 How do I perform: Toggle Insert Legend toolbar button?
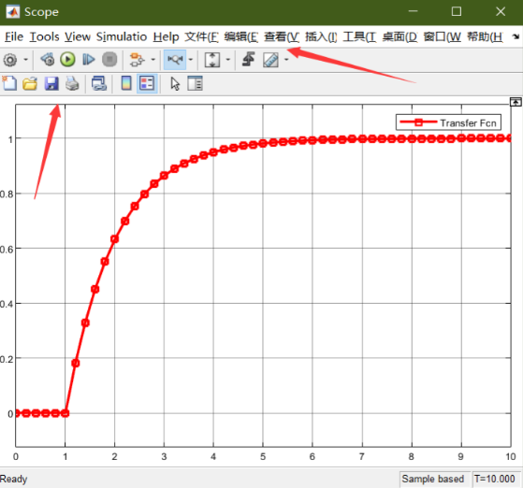(x=147, y=83)
